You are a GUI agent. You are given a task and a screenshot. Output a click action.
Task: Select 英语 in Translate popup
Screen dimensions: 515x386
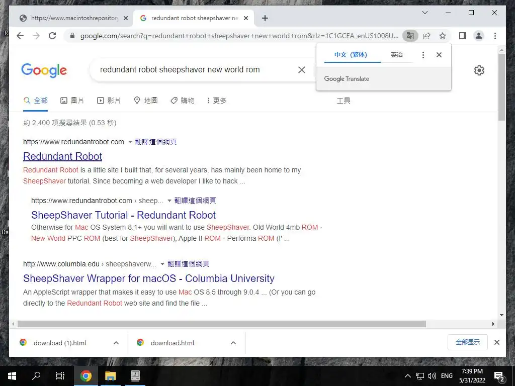click(x=397, y=55)
